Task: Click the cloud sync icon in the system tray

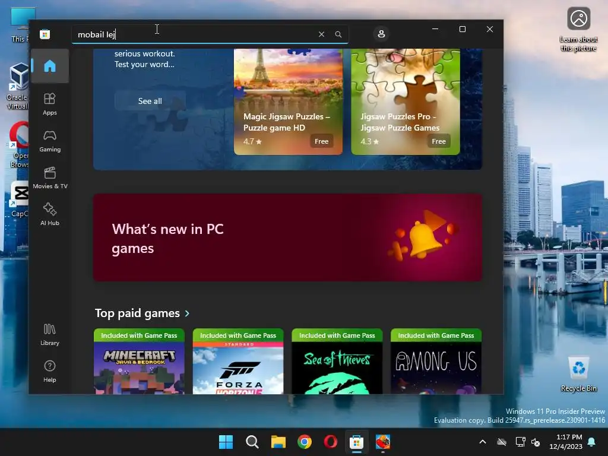Action: 502,442
